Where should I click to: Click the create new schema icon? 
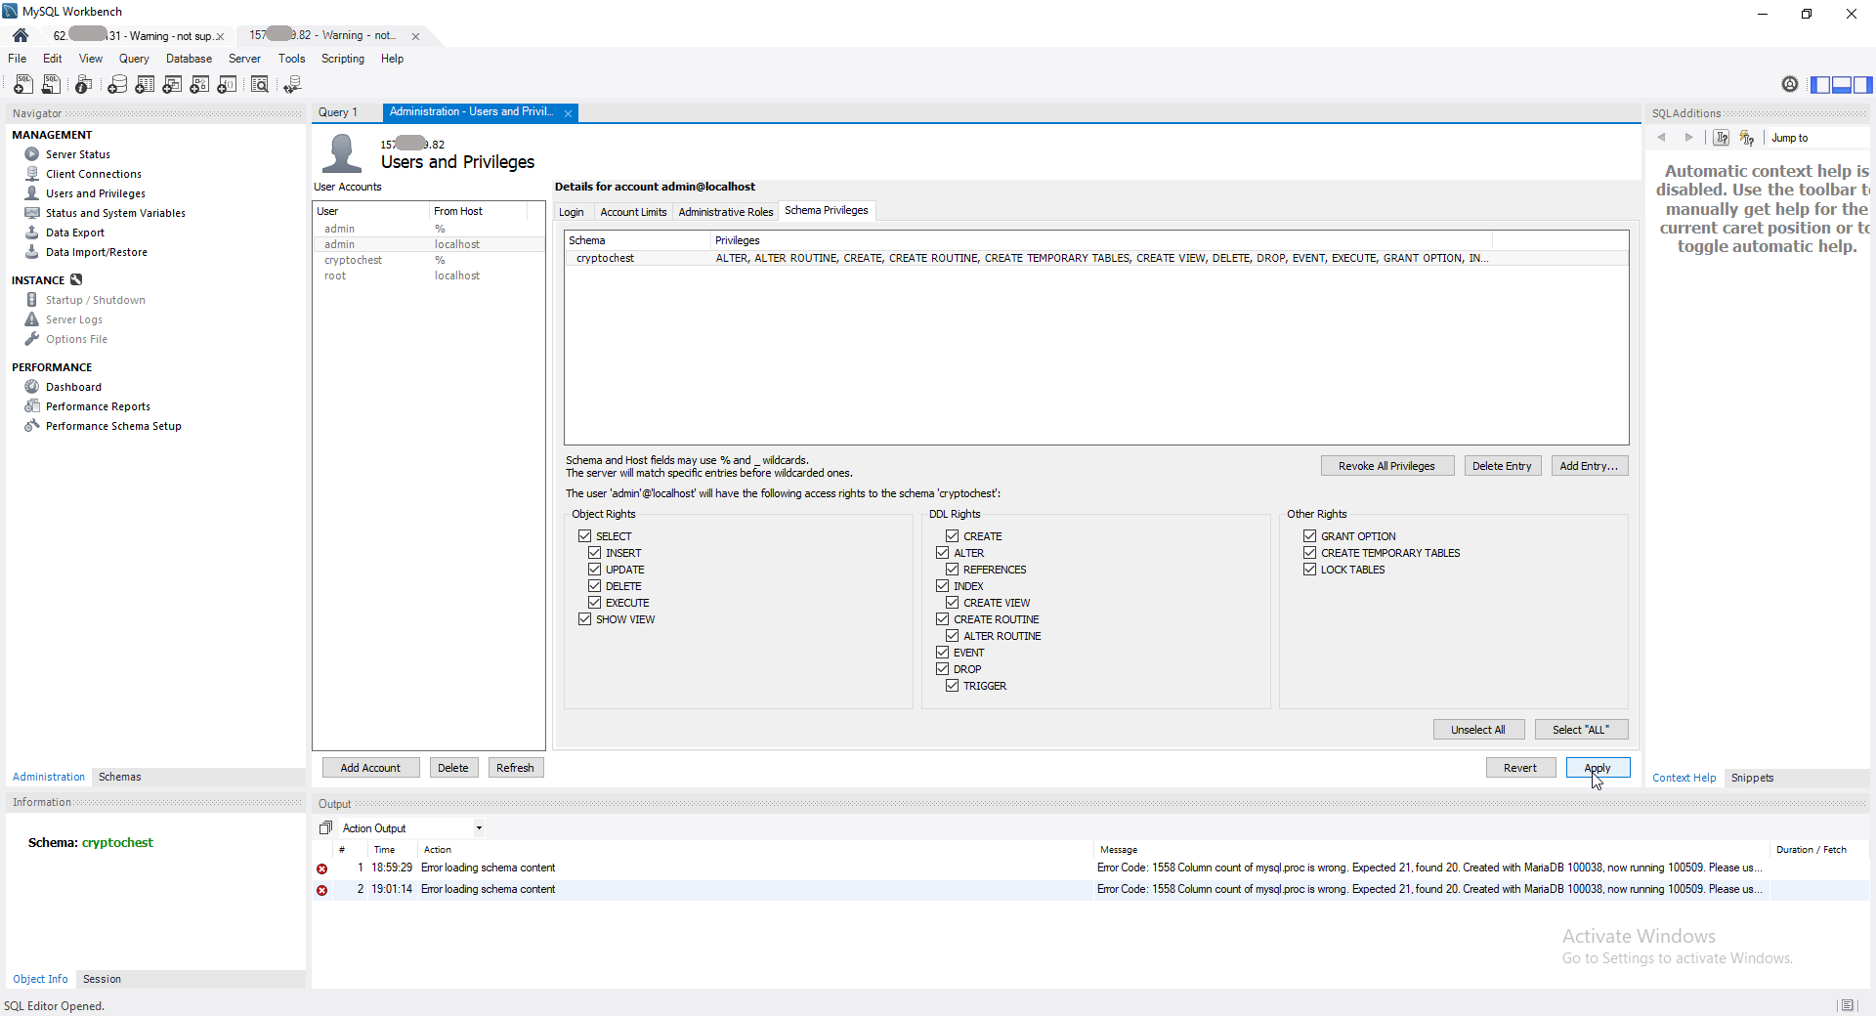tap(117, 85)
